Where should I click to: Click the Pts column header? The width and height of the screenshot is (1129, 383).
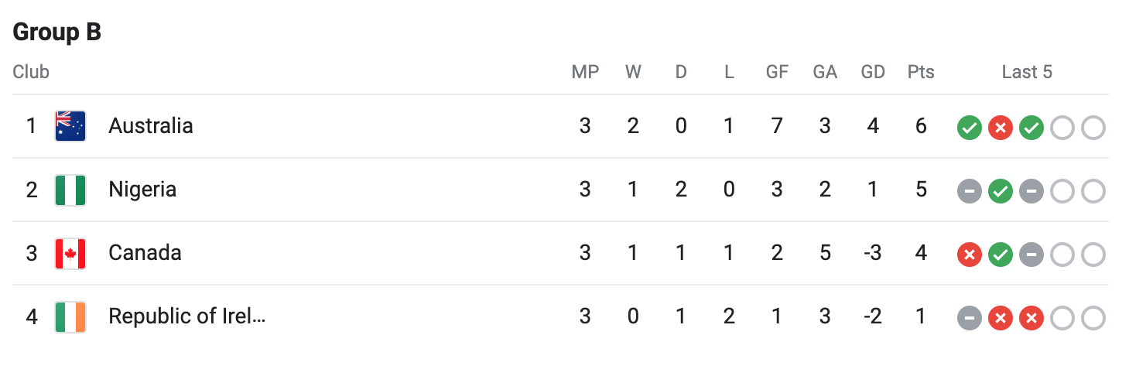click(921, 73)
